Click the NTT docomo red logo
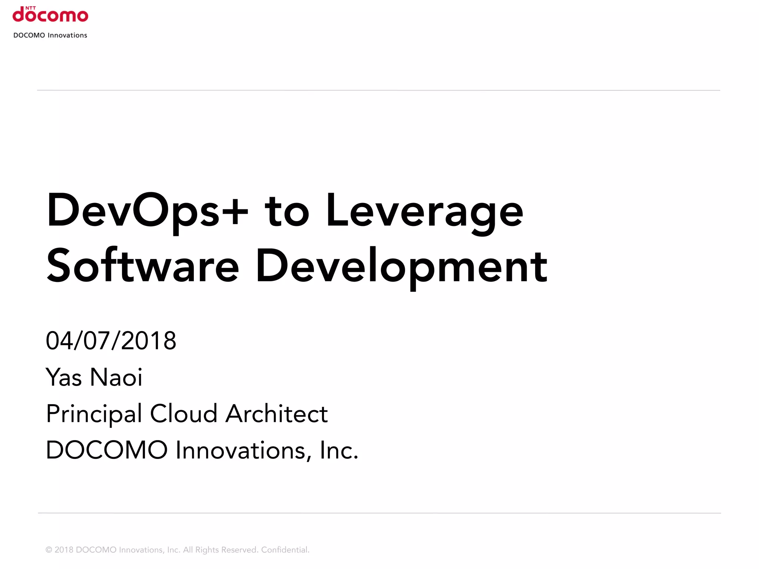This screenshot has width=759, height=569. pos(50,14)
